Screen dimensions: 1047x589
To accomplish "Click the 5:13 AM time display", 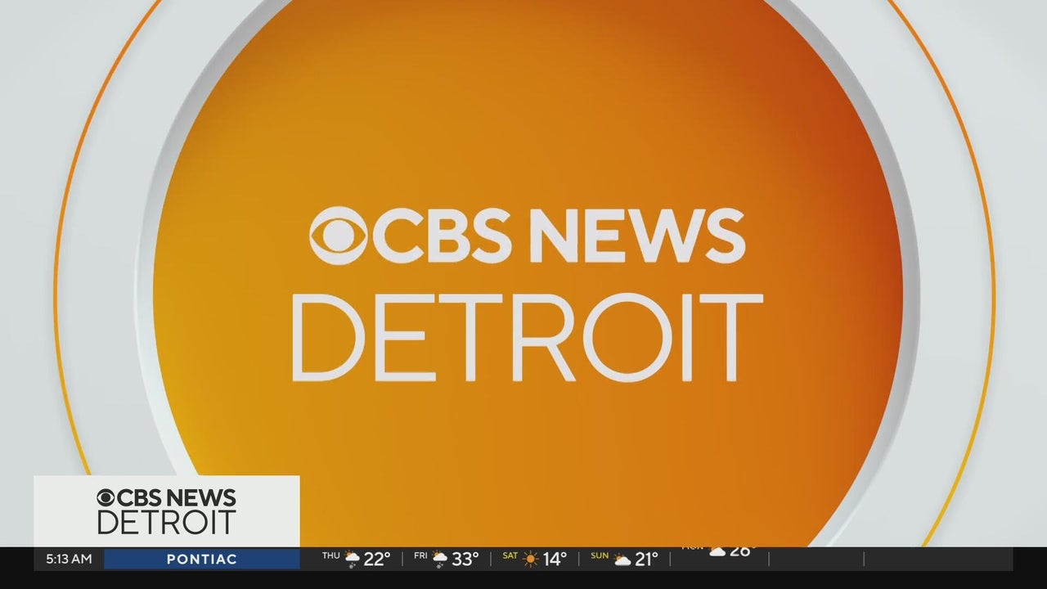I will [x=69, y=560].
